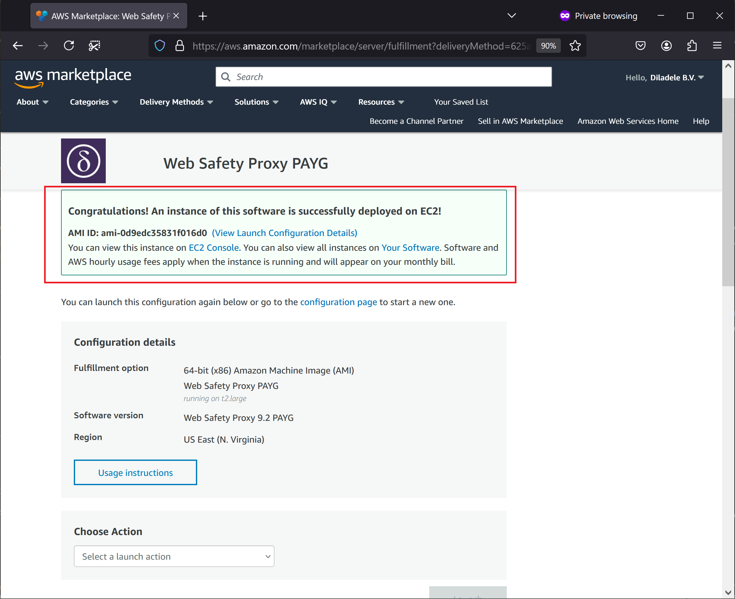Open Sell in AWS Marketplace link
Image resolution: width=735 pixels, height=599 pixels.
pyautogui.click(x=520, y=121)
